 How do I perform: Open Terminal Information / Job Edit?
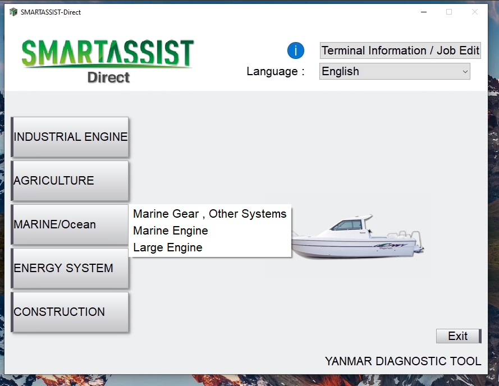[x=400, y=50]
